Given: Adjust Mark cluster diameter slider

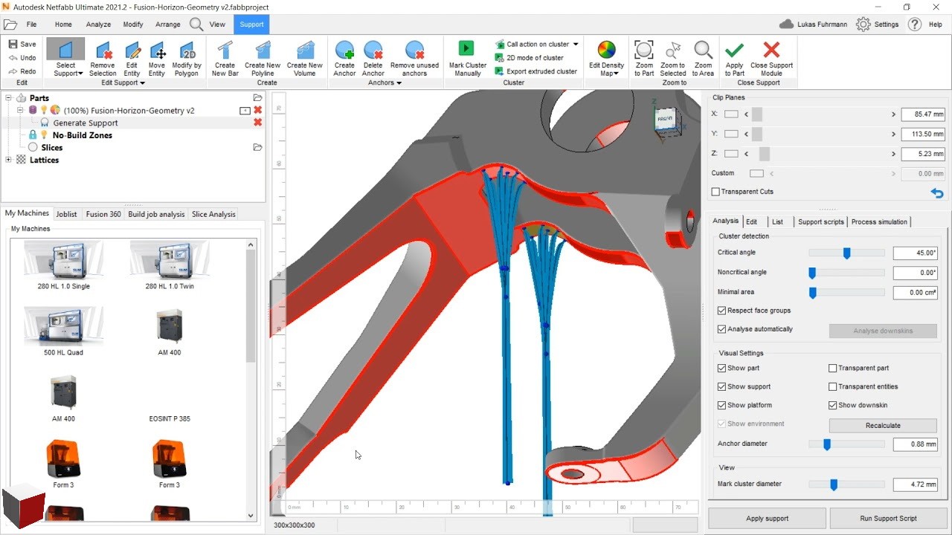Looking at the screenshot, I should tap(834, 484).
